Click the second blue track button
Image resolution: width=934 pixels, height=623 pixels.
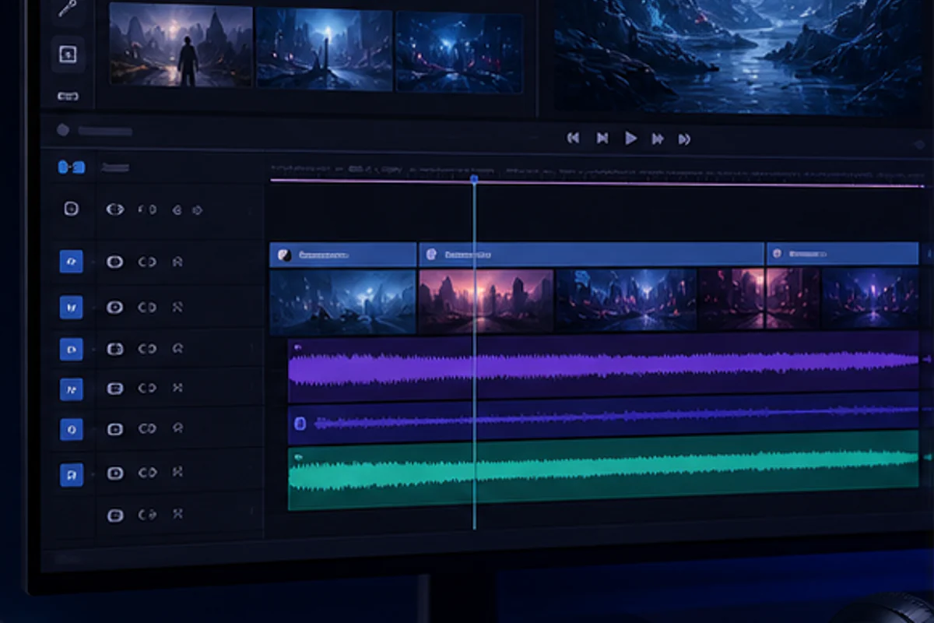click(x=71, y=308)
